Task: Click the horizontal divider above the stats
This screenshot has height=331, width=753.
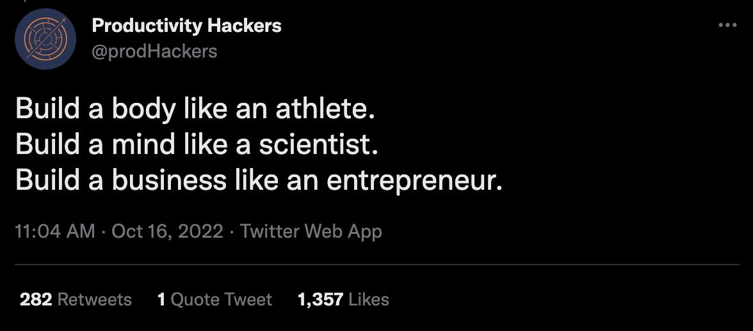Action: coord(376,264)
